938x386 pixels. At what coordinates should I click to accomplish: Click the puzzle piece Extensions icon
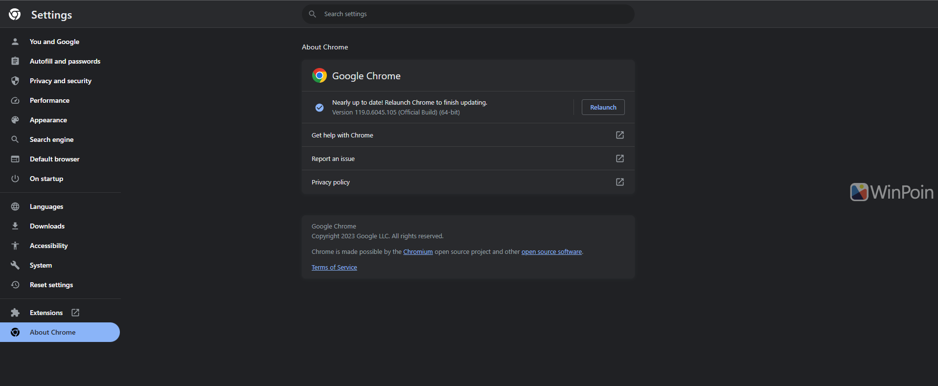pyautogui.click(x=15, y=313)
